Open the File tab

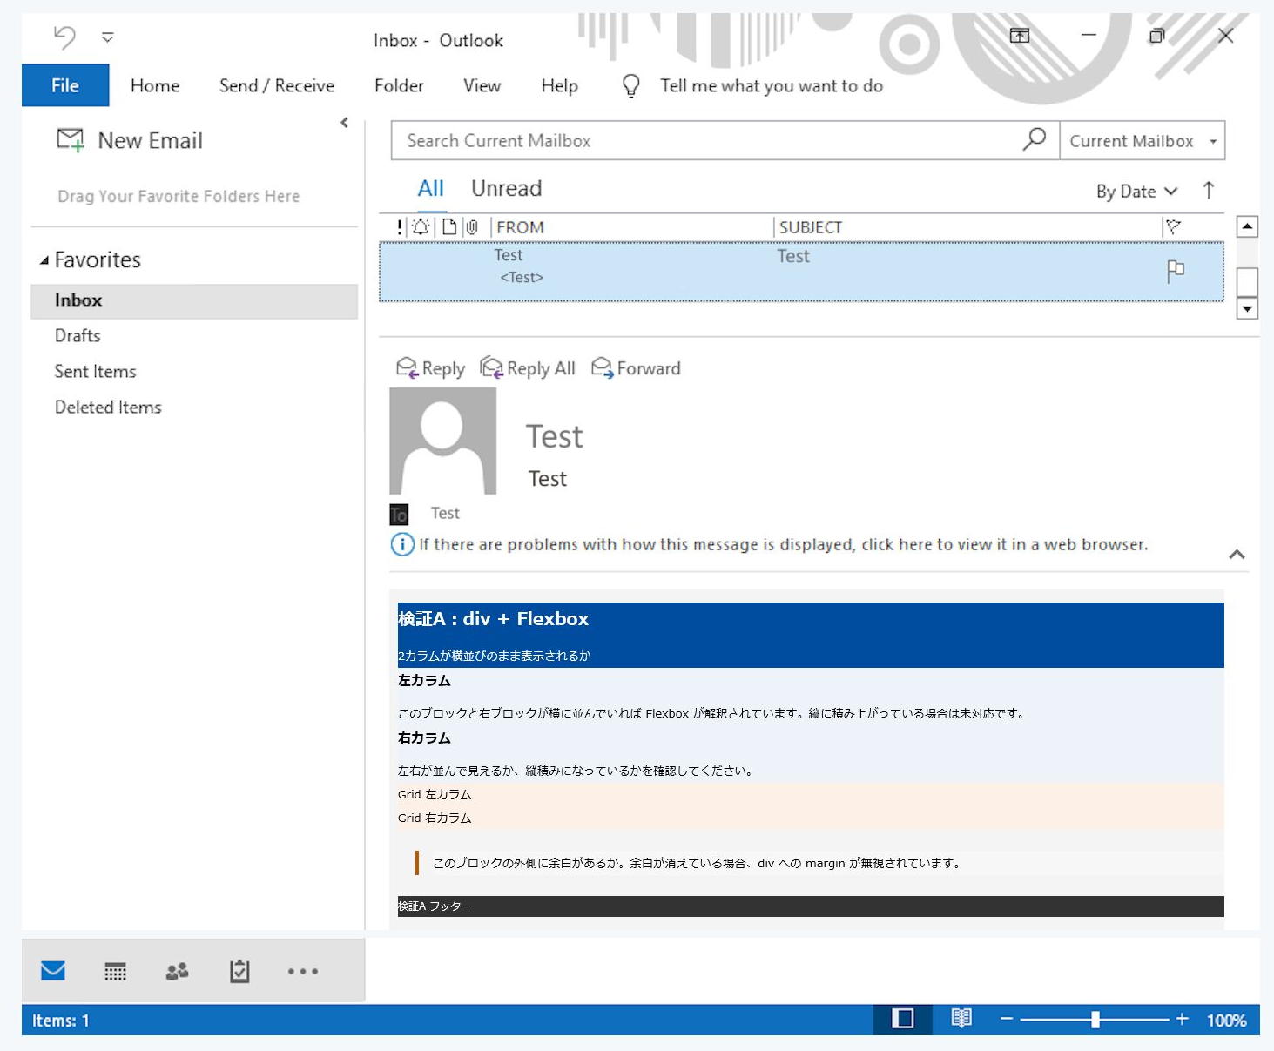point(65,85)
